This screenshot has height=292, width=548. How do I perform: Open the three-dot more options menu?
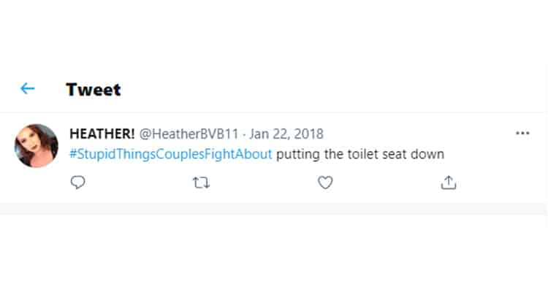coord(522,134)
